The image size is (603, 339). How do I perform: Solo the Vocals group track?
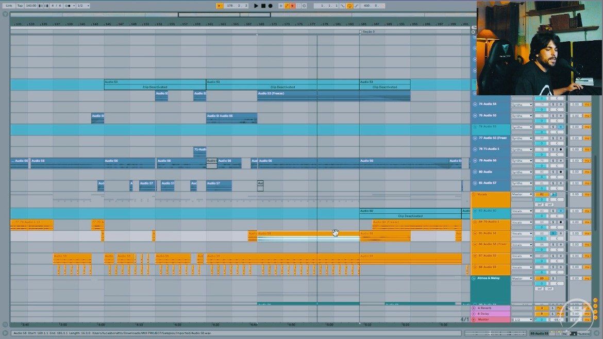tap(554, 194)
